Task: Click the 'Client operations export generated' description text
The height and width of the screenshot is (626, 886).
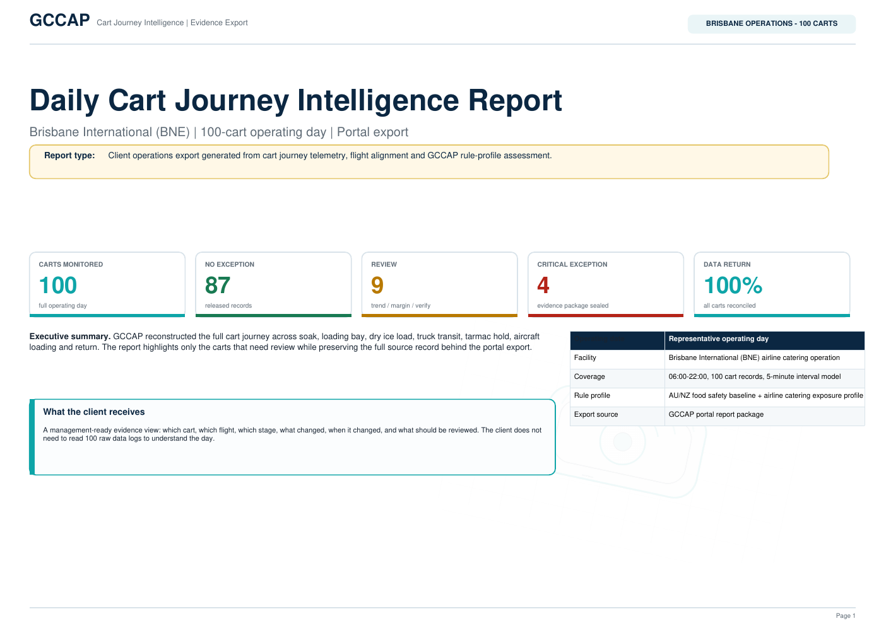Action: (330, 156)
